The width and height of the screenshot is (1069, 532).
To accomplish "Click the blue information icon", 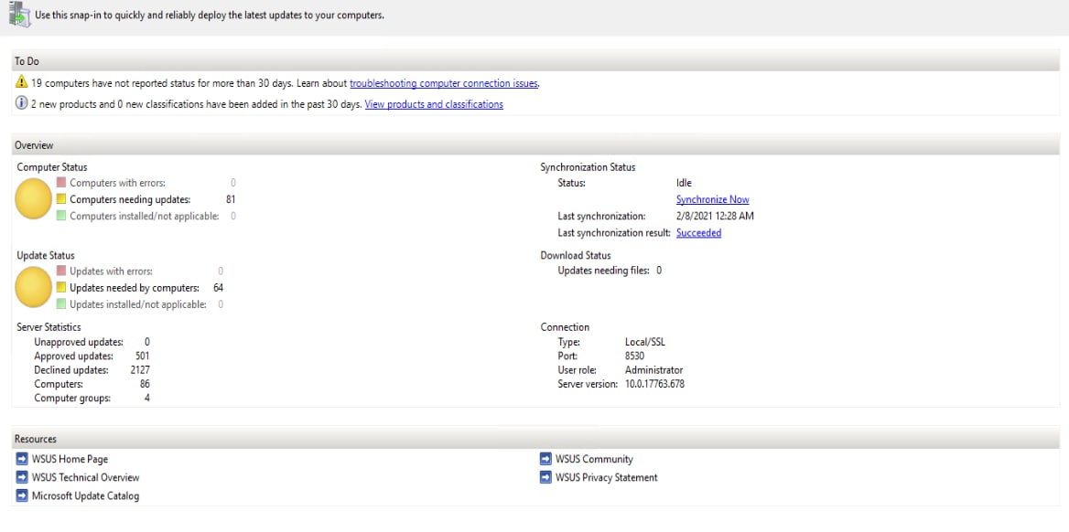I will pos(22,104).
